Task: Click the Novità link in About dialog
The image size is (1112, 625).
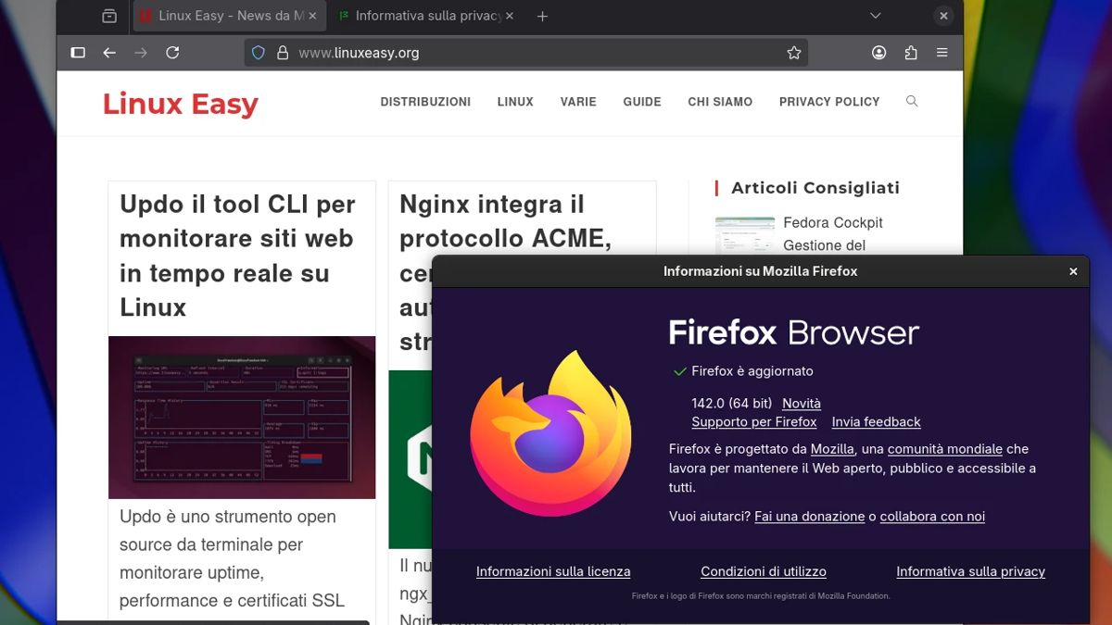Action: 801,403
